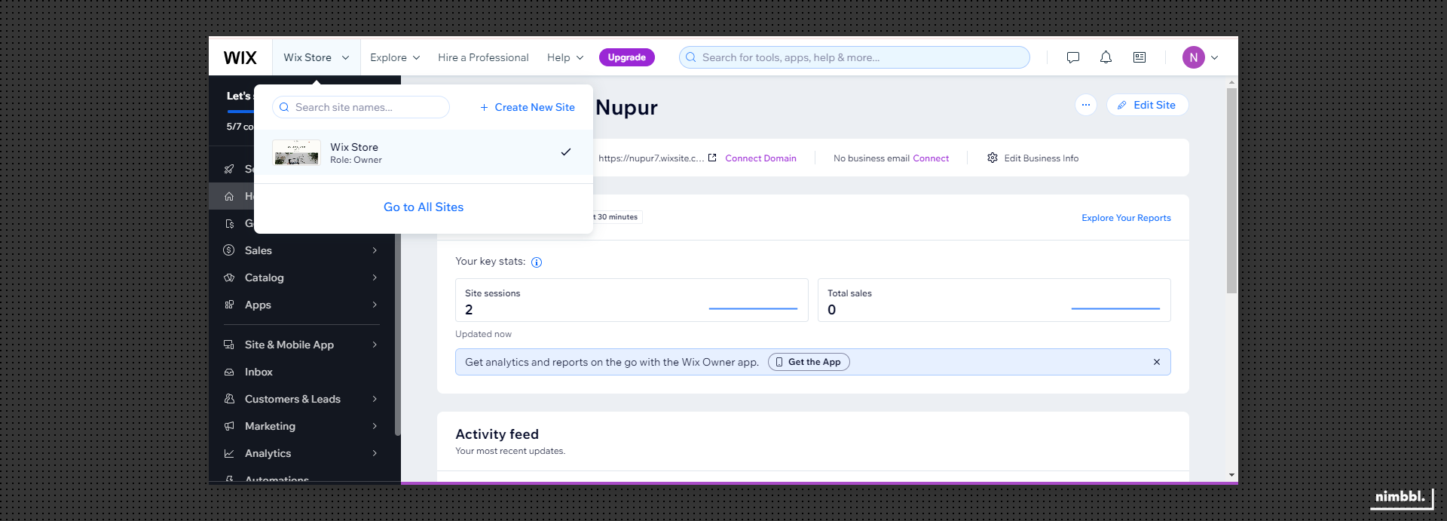The image size is (1447, 521).
Task: Click the Home icon in sidebar
Action: (229, 196)
